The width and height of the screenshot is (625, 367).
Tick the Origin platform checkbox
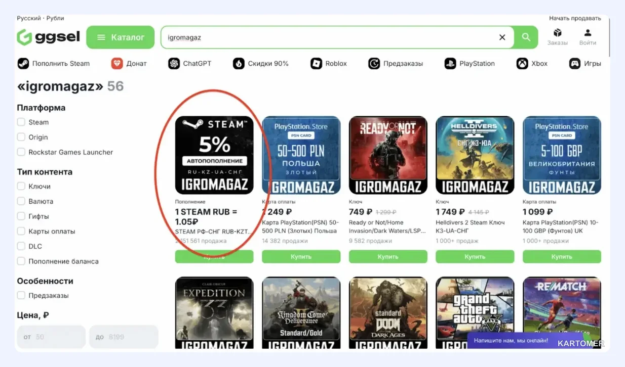[21, 137]
